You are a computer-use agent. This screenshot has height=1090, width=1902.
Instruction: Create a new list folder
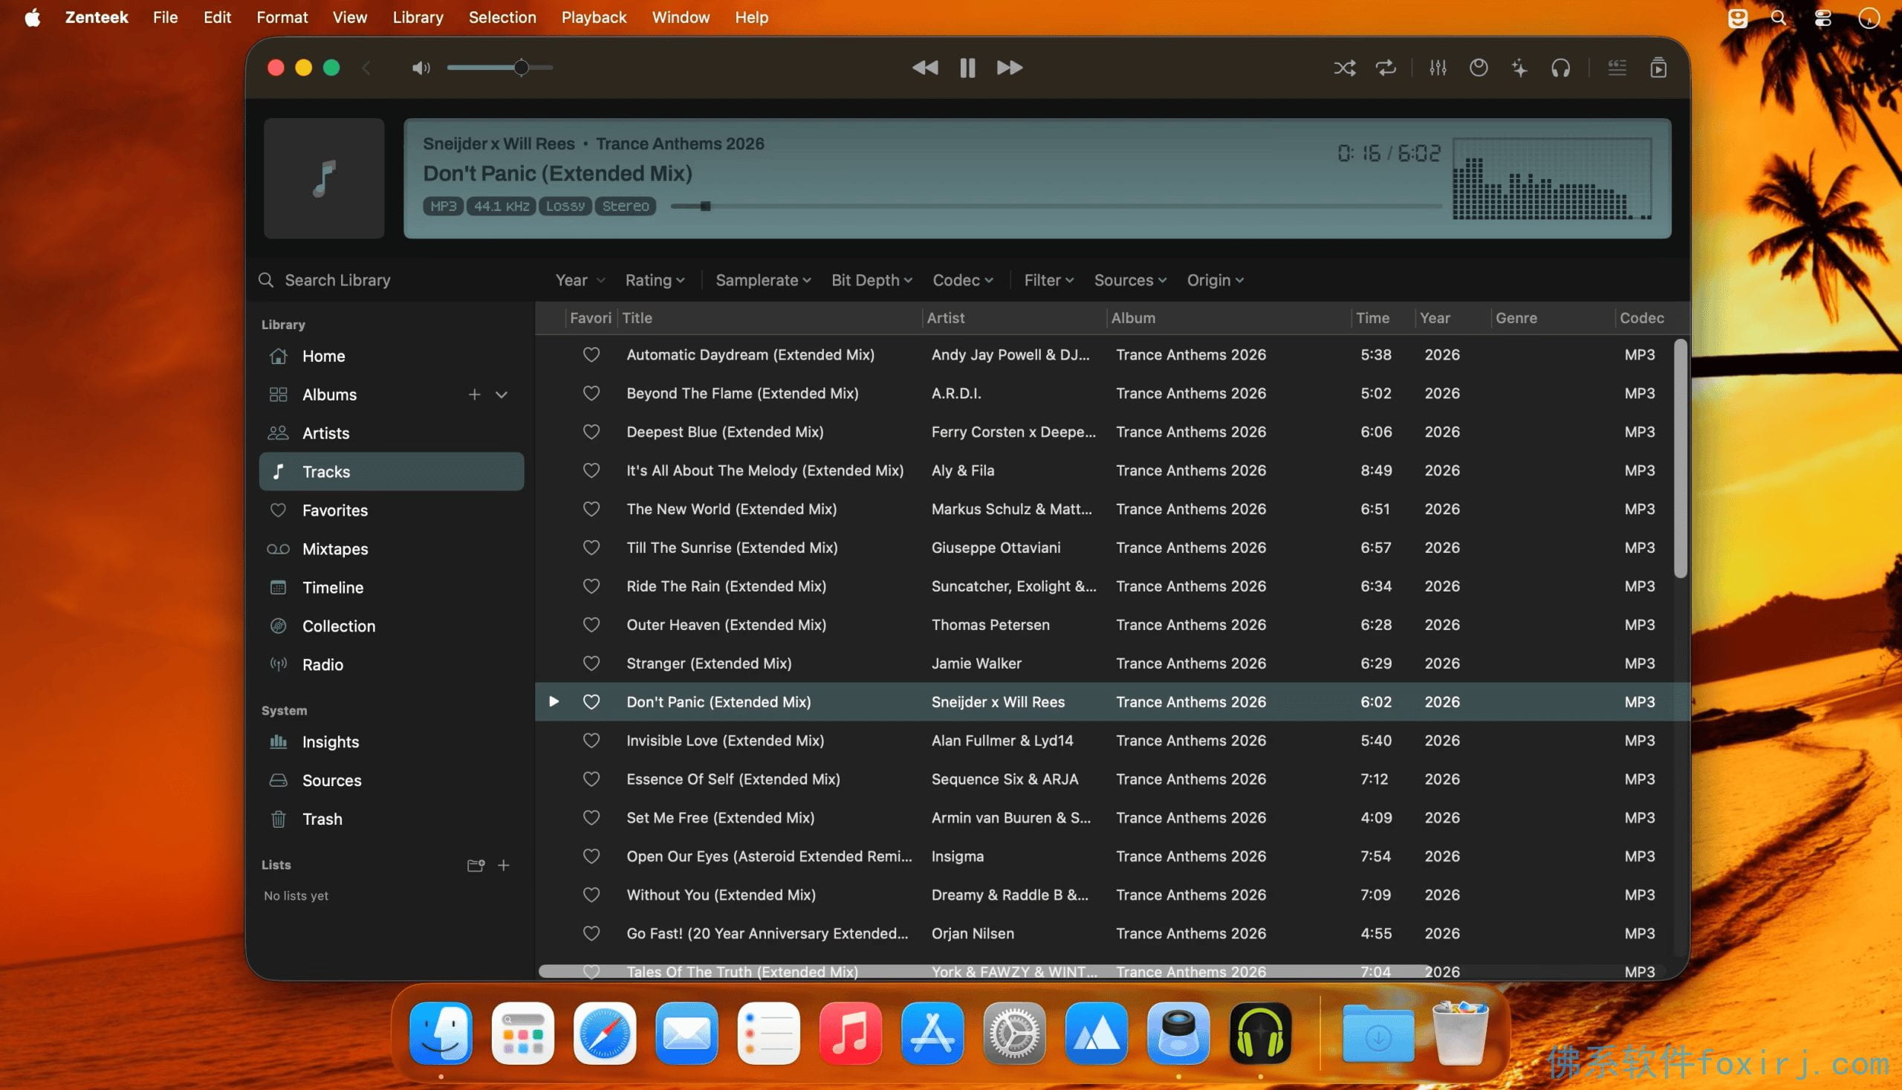pyautogui.click(x=475, y=866)
